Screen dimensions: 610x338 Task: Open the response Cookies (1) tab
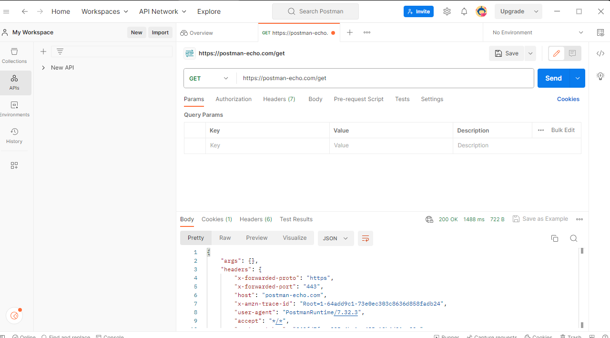[x=217, y=219]
